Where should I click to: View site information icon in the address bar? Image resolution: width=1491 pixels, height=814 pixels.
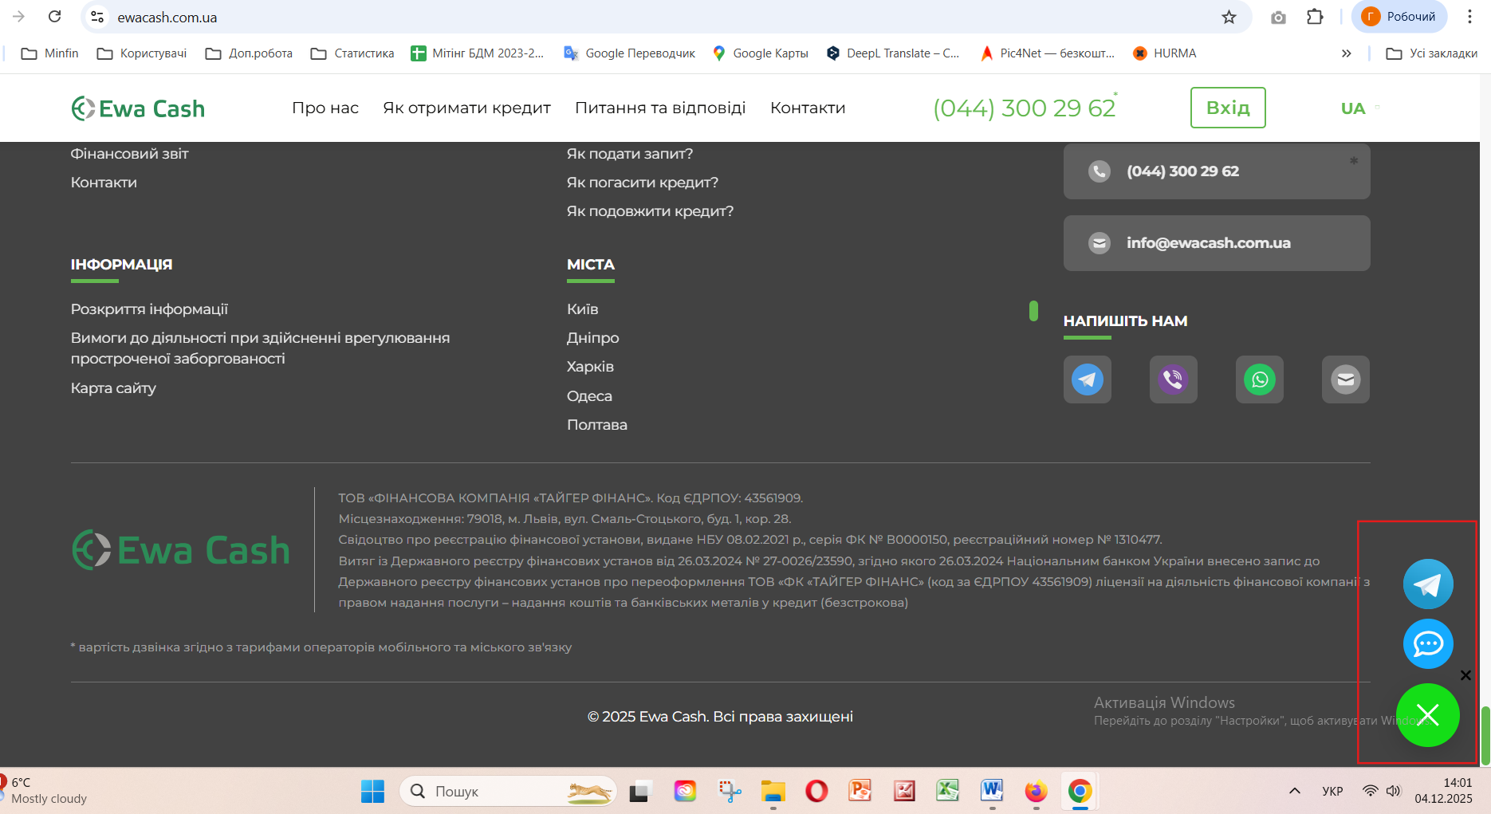coord(97,17)
